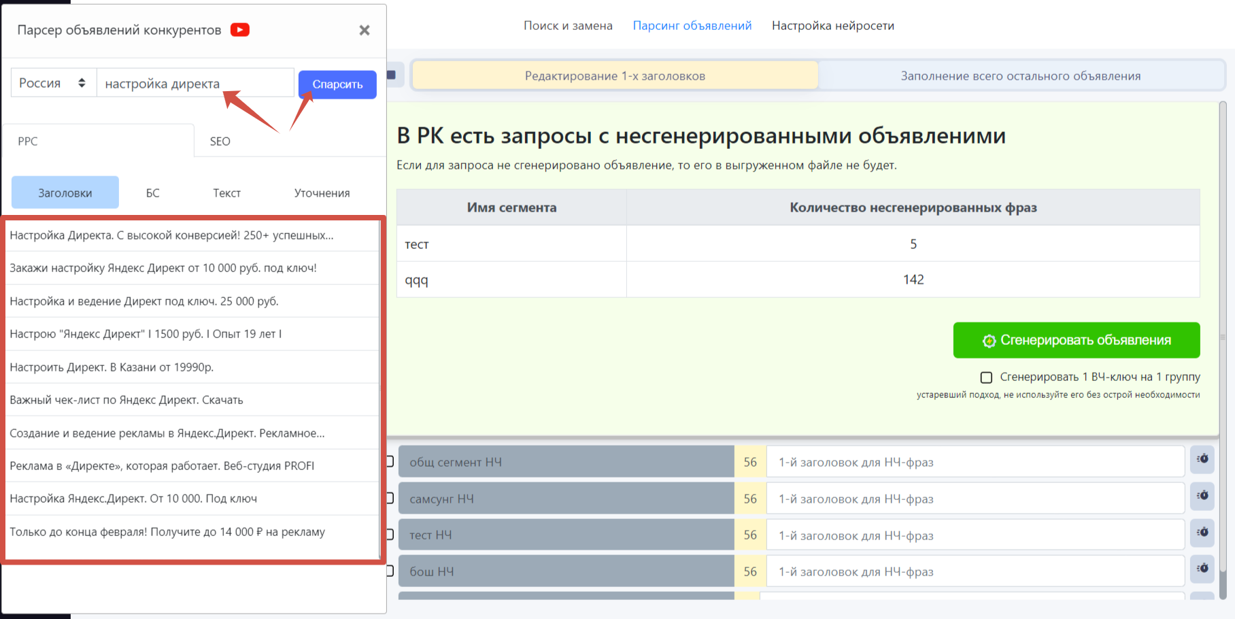Click the generate icon in 'тест НЧ' row

1203,532
